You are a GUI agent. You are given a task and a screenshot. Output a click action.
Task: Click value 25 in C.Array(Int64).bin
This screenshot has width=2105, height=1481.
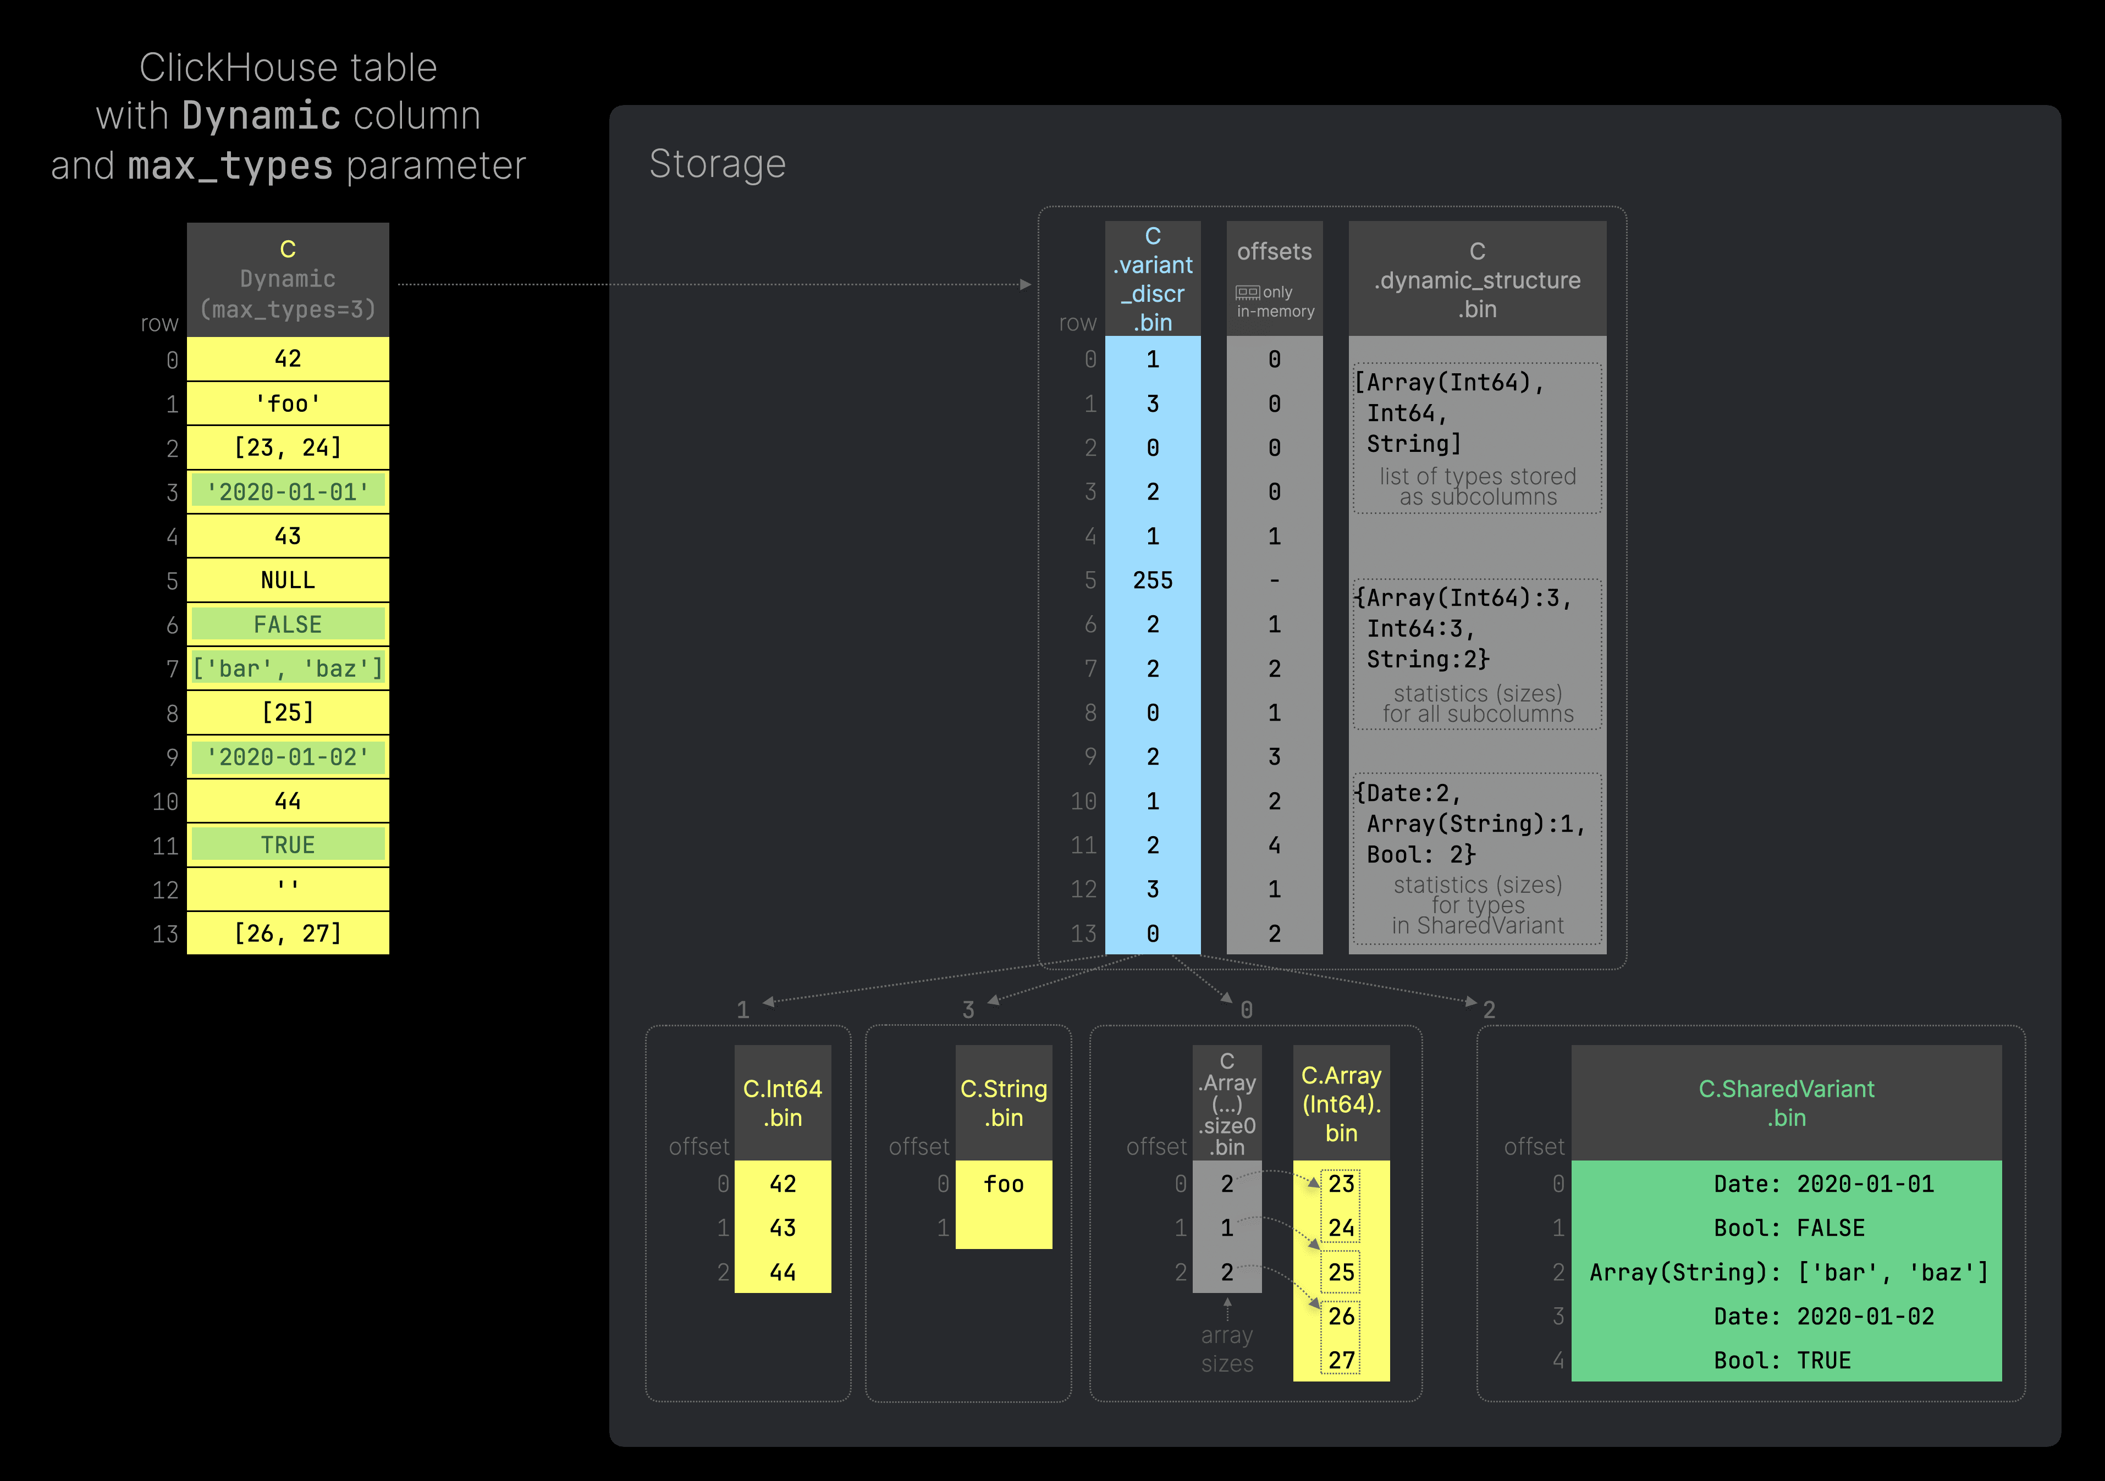[1341, 1272]
